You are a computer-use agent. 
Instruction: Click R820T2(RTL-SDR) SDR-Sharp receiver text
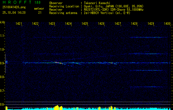click(x=114, y=10)
